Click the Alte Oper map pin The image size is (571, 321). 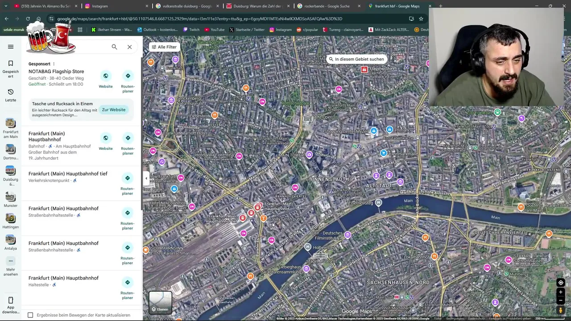click(x=308, y=118)
